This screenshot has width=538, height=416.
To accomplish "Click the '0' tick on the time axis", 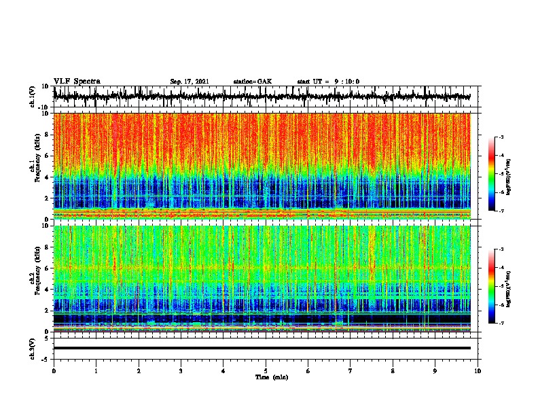I will pos(54,371).
